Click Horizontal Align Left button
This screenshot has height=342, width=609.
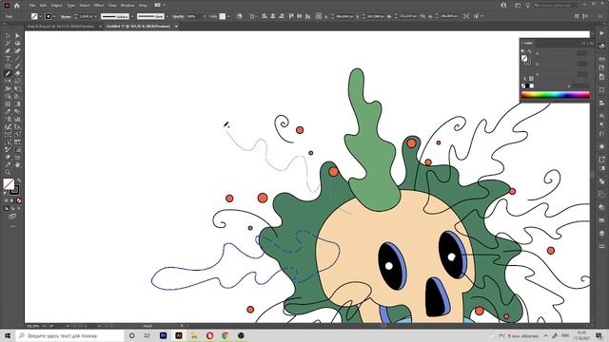(265, 16)
